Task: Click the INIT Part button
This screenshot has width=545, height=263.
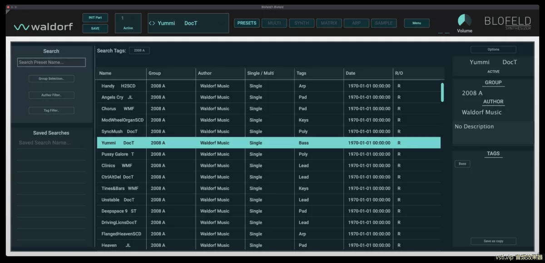Action: tap(95, 18)
